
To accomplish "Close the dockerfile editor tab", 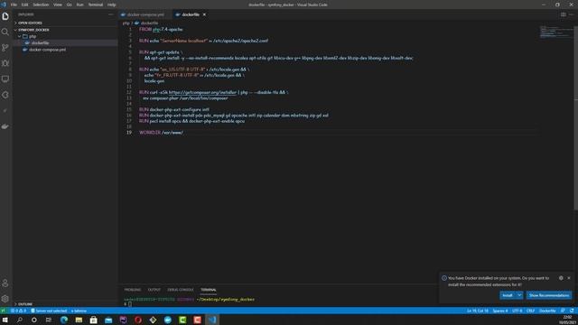I will point(204,14).
